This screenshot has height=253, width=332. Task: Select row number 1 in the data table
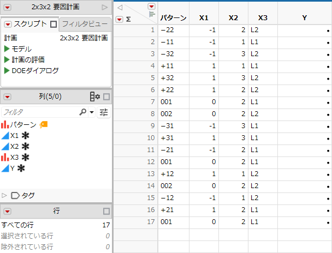point(136,30)
